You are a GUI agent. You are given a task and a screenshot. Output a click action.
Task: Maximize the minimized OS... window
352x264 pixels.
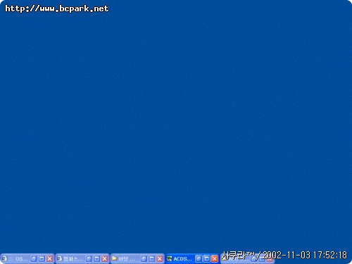point(42,258)
